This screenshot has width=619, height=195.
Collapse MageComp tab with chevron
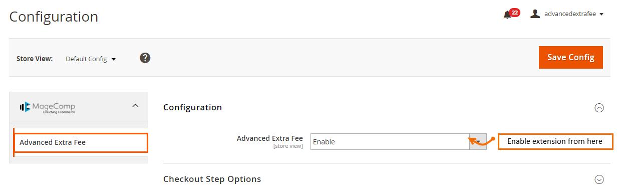click(135, 106)
